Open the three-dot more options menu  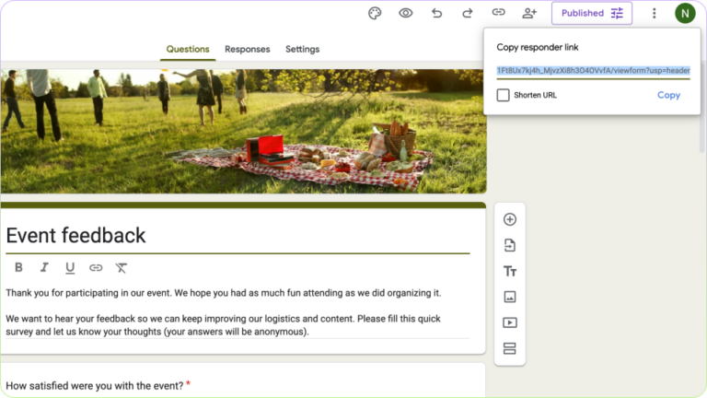point(655,13)
